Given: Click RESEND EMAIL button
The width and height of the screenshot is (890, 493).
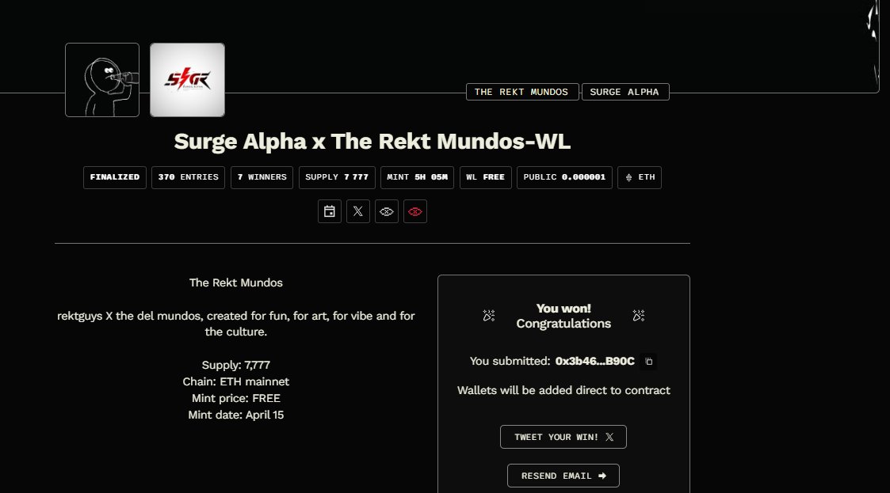Looking at the screenshot, I should pyautogui.click(x=563, y=476).
